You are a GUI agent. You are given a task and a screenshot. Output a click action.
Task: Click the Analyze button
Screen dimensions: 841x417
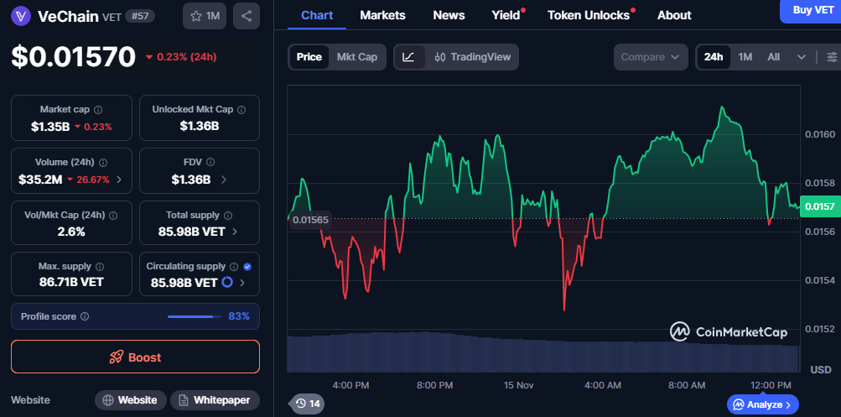(x=763, y=404)
